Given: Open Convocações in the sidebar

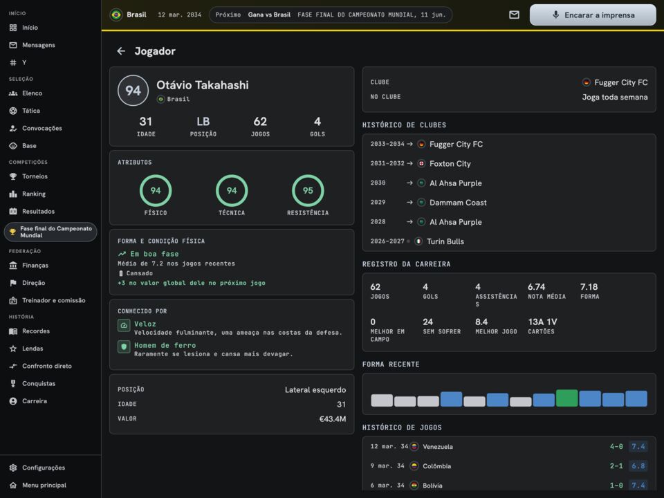Looking at the screenshot, I should [x=50, y=129].
